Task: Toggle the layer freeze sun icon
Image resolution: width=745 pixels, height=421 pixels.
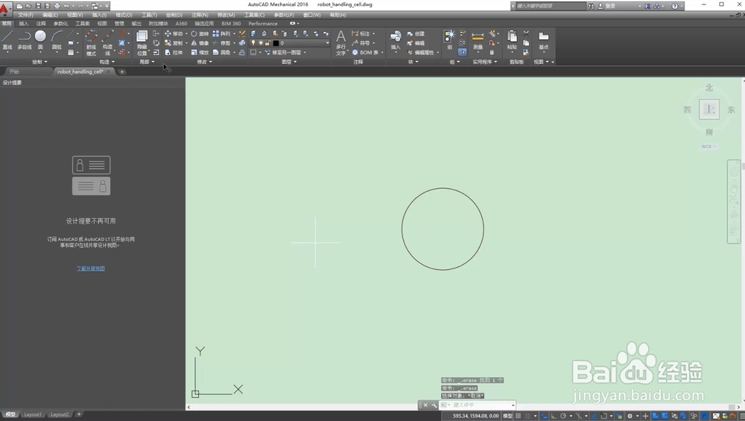Action: 261,42
